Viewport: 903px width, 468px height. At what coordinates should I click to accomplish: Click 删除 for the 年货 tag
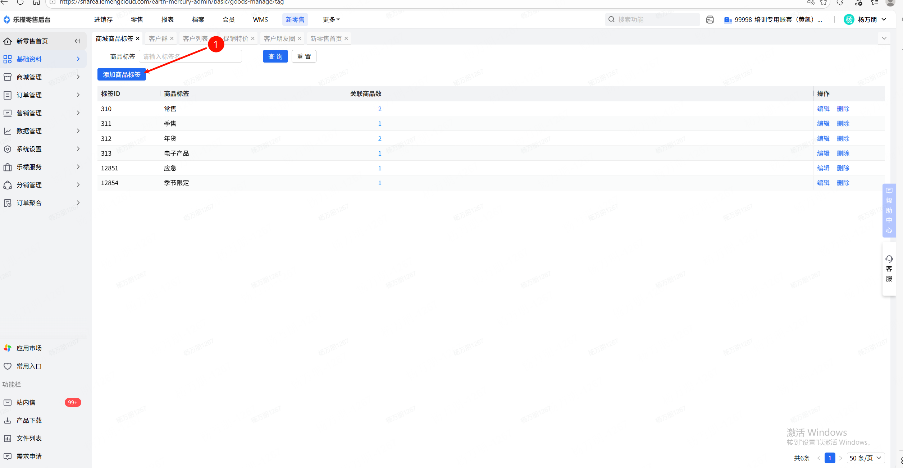coord(843,138)
